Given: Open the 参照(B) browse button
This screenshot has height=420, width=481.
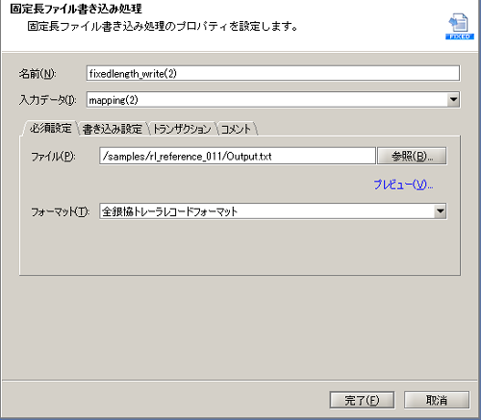Looking at the screenshot, I should point(412,156).
